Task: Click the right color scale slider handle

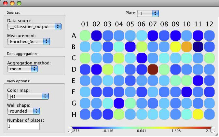Action: (213, 130)
